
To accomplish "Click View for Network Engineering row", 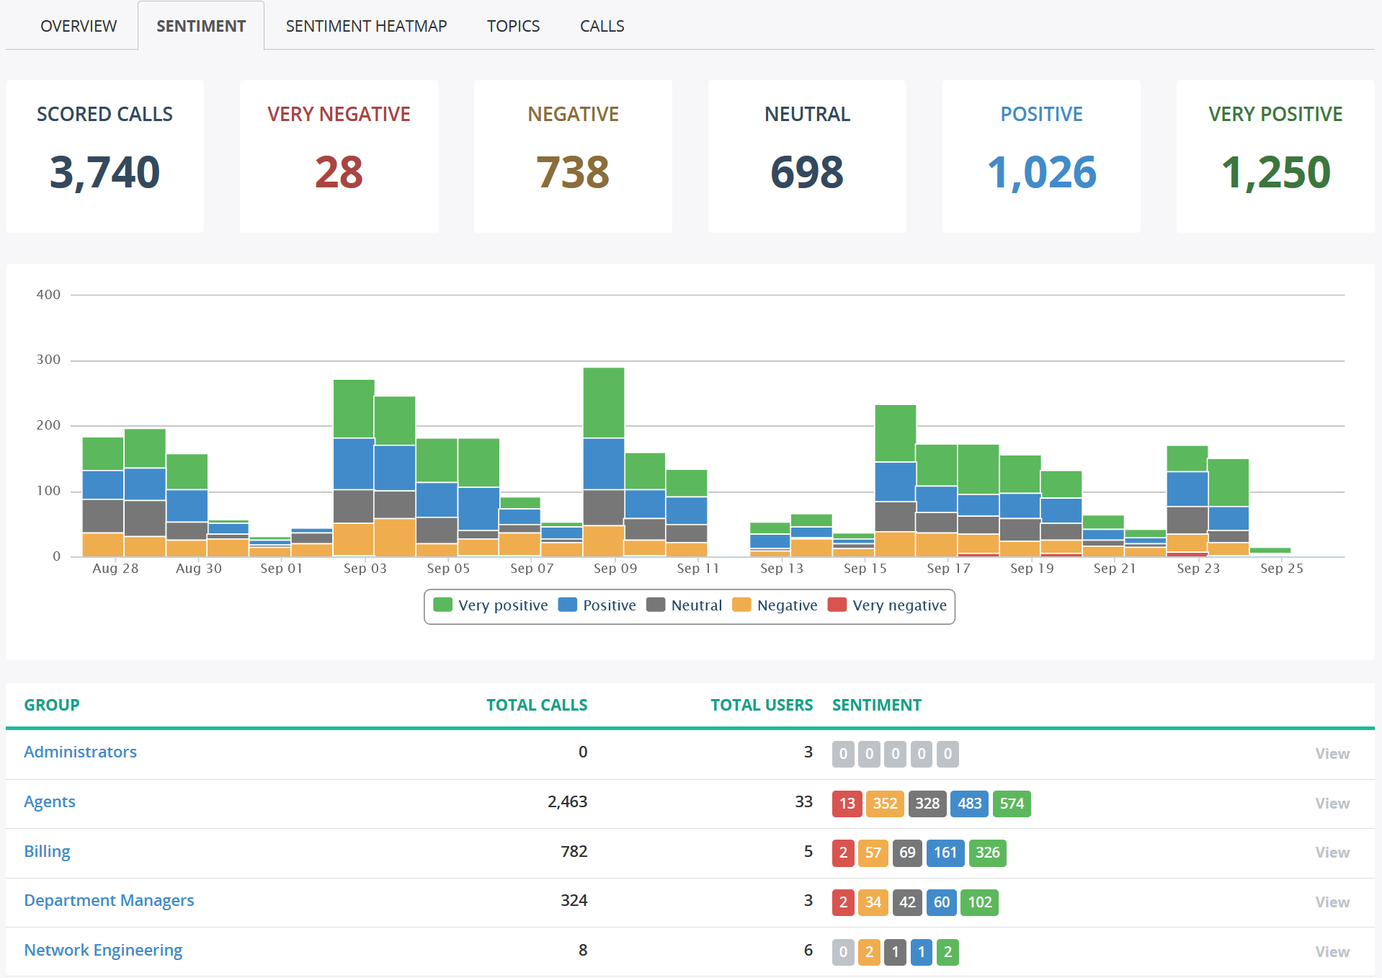I will (x=1332, y=951).
